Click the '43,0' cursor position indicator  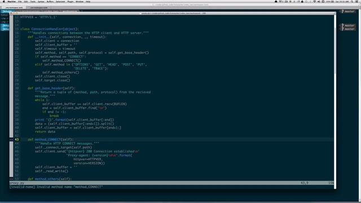(x=305, y=183)
